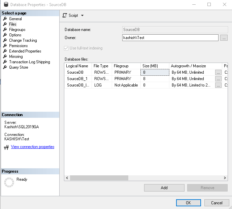Click the wrench icon beside Extended Properties
The width and height of the screenshot is (232, 209).
pos(5,51)
